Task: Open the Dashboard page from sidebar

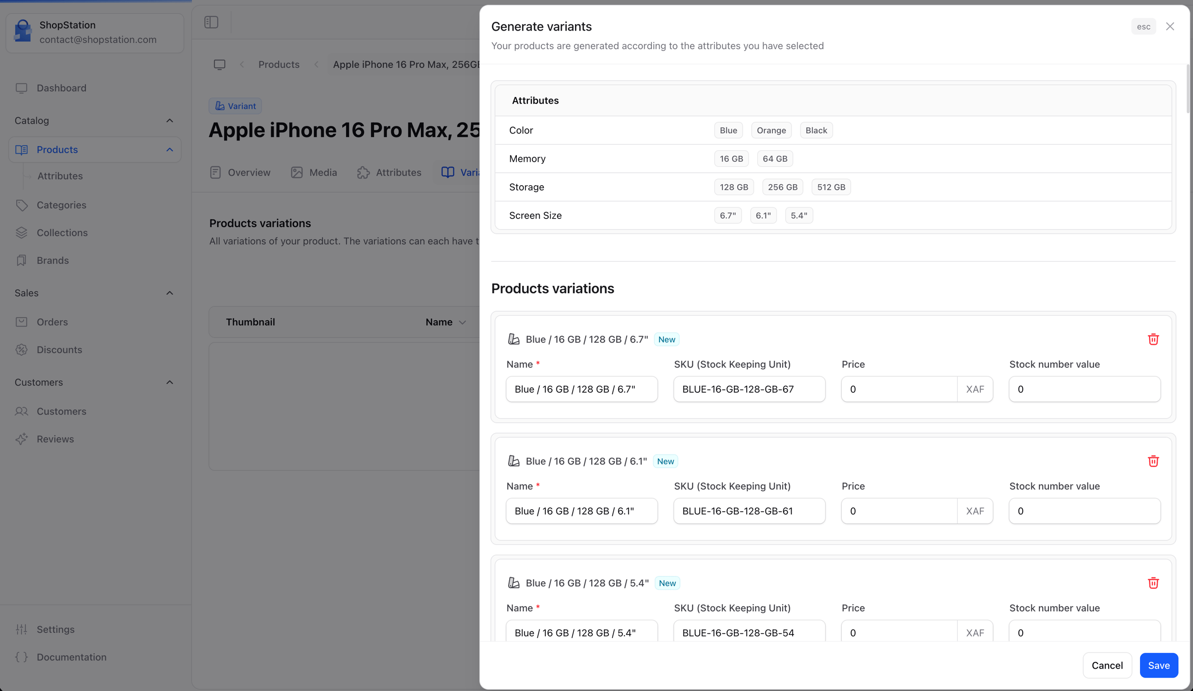Action: pos(62,88)
